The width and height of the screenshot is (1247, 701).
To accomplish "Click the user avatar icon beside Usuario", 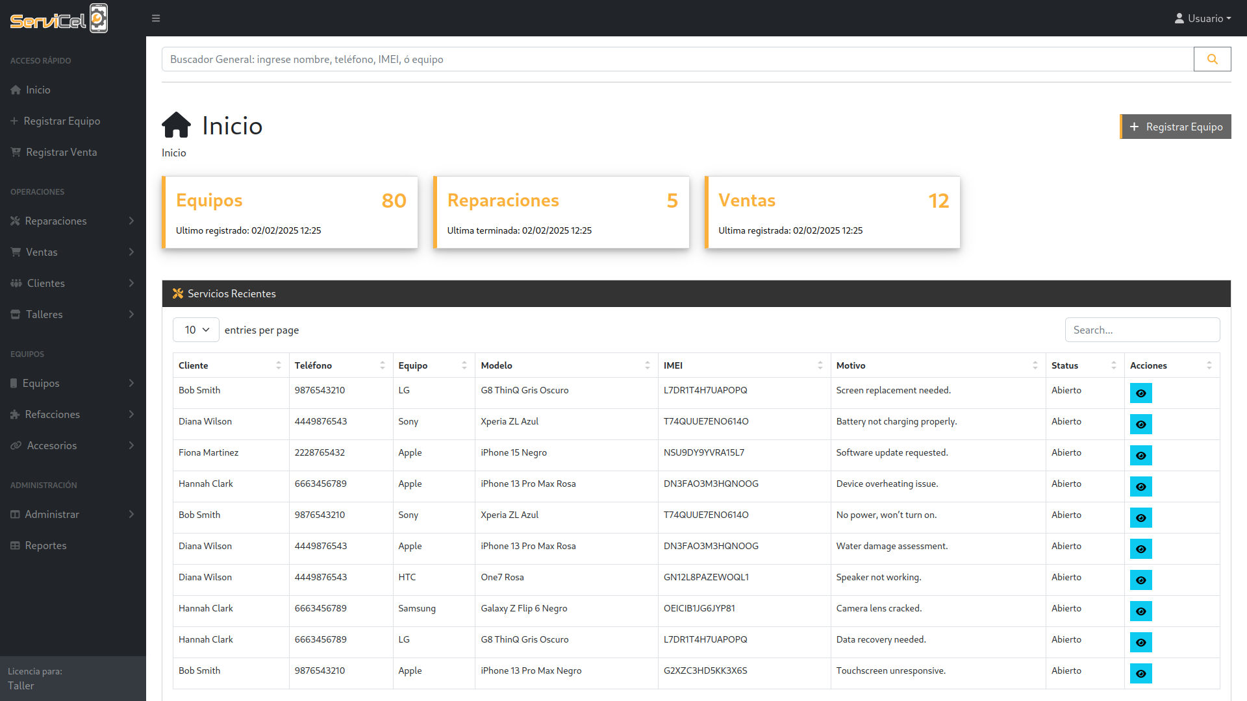I will (x=1179, y=18).
